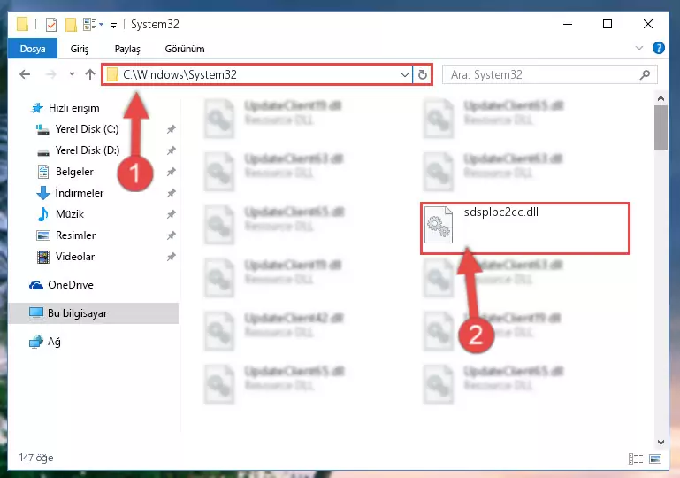Image resolution: width=680 pixels, height=478 pixels.
Task: Switch to the Giriş ribbon tab
Action: pos(80,49)
